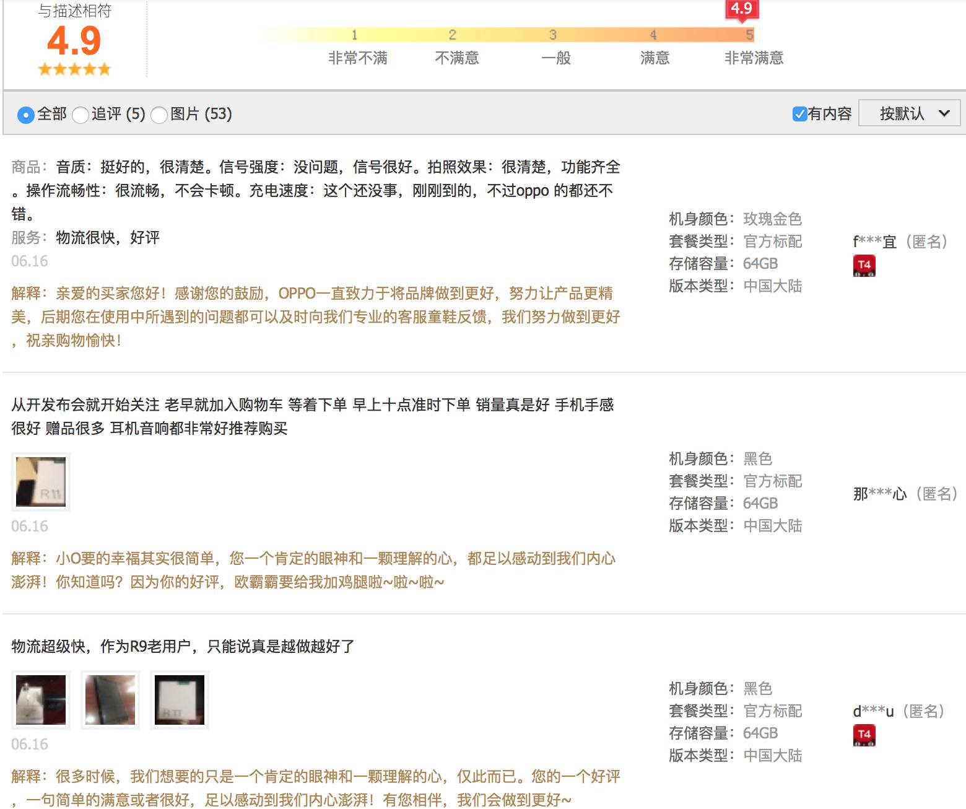Select the 全部 review filter
966x809 pixels.
point(25,115)
